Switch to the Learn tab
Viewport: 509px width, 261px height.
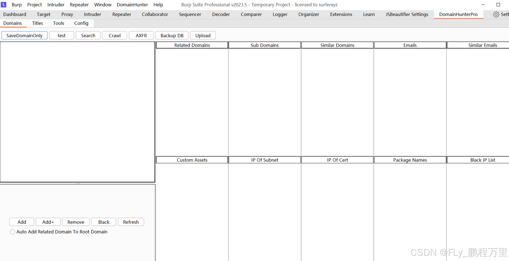(369, 14)
